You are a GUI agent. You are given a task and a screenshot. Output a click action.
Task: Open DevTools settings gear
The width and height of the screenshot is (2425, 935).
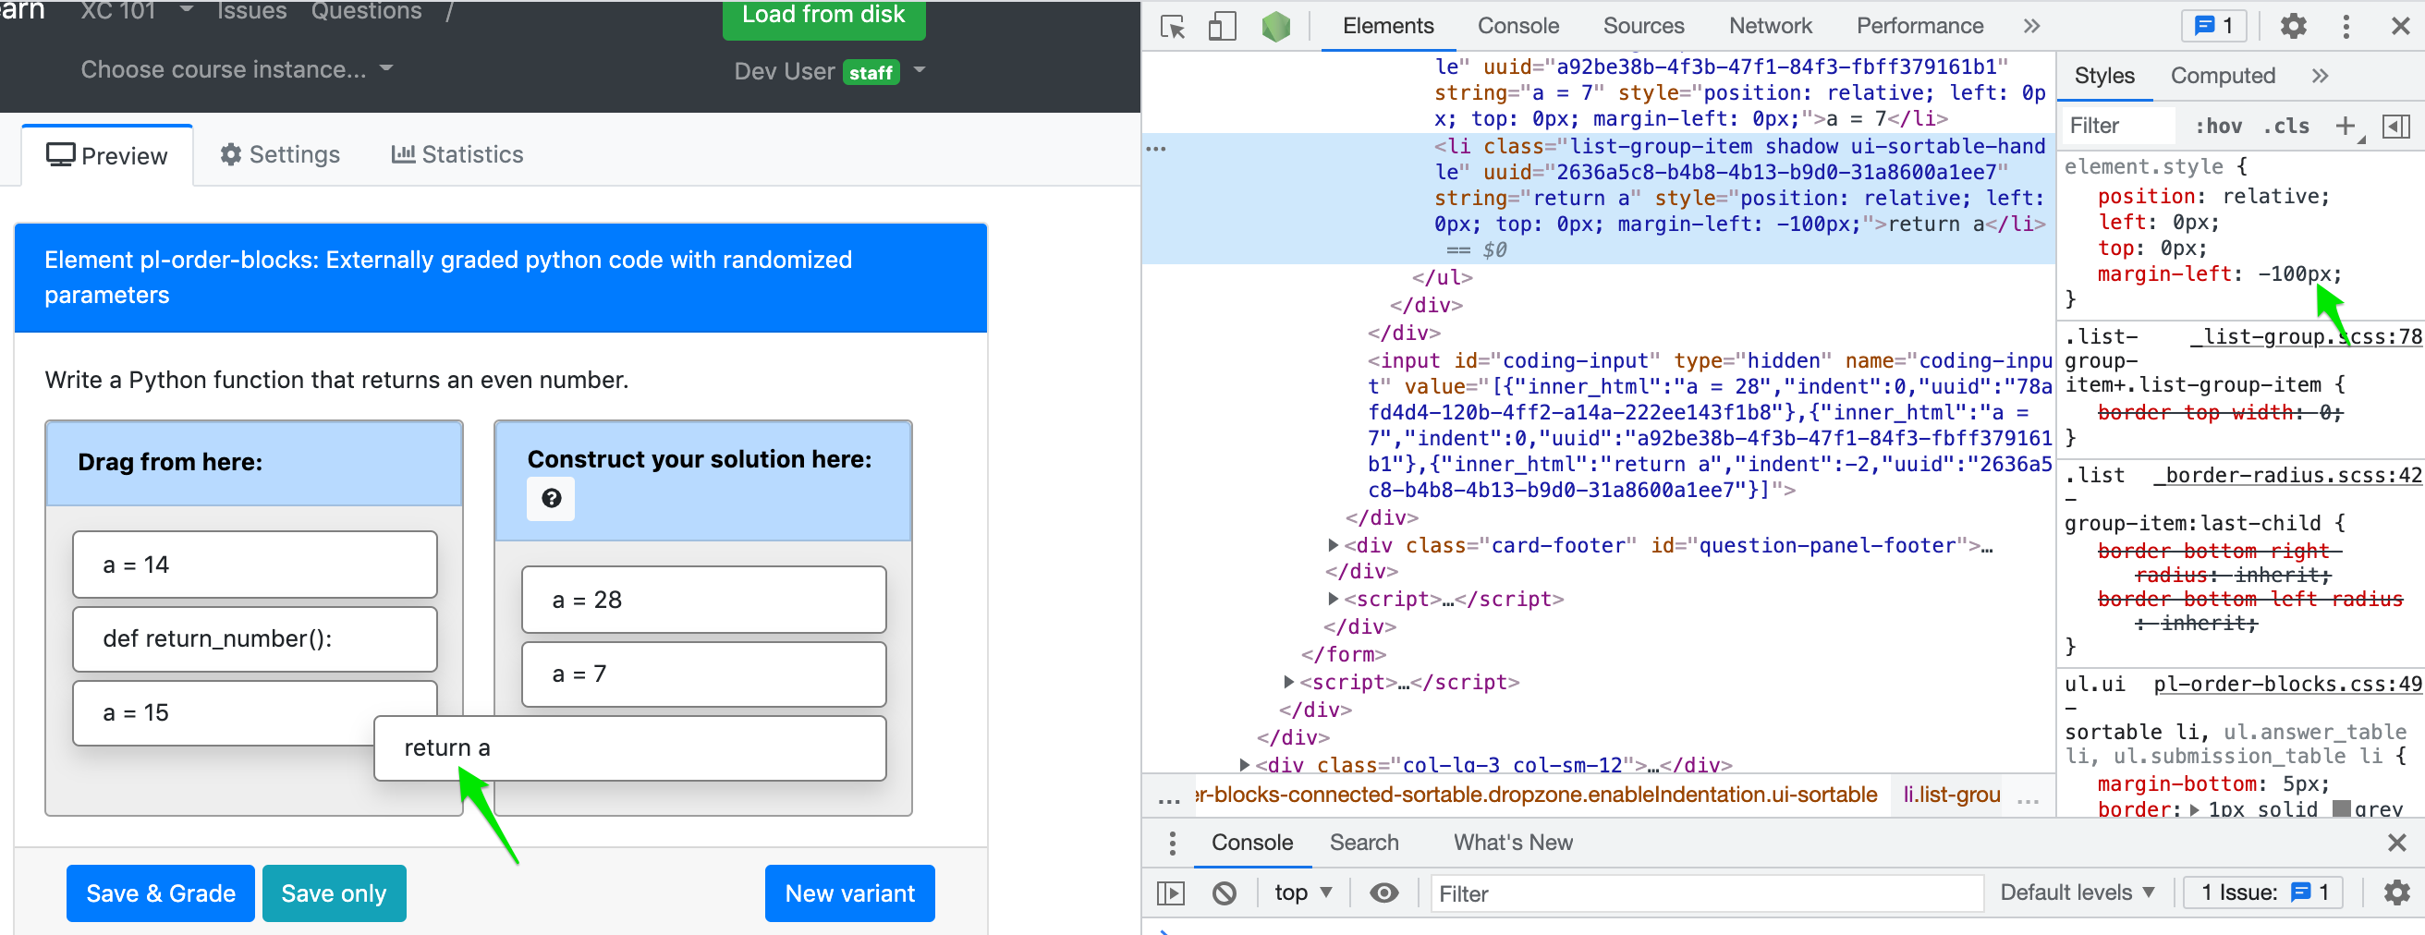2294,27
